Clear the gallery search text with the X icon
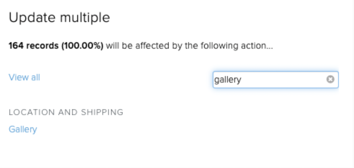The image size is (354, 168). pyautogui.click(x=330, y=79)
